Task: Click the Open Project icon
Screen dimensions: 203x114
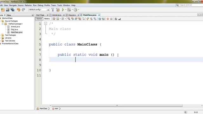Action: pos(8,10)
